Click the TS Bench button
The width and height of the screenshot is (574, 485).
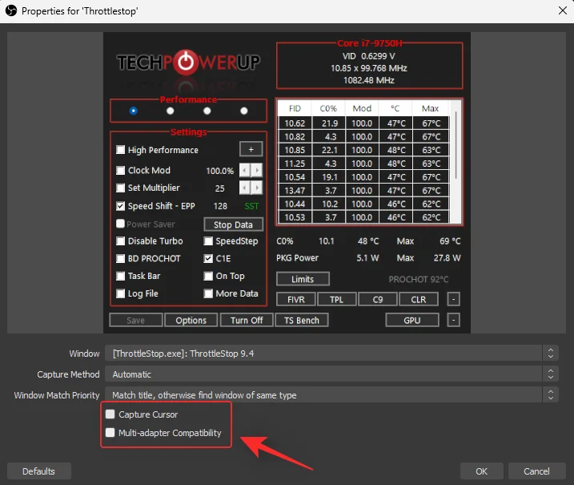click(x=302, y=320)
